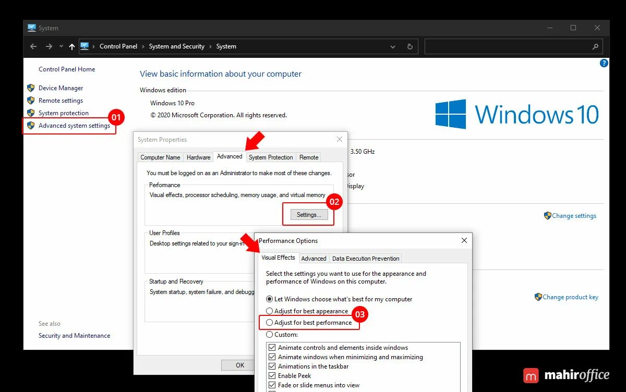Expand the address bar history dropdown
The width and height of the screenshot is (626, 392).
[393, 46]
